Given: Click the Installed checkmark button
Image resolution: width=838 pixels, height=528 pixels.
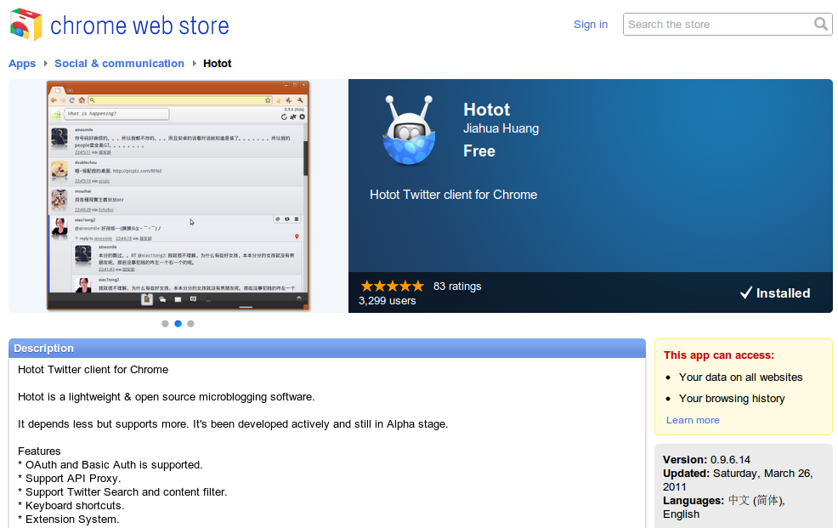Looking at the screenshot, I should (775, 292).
